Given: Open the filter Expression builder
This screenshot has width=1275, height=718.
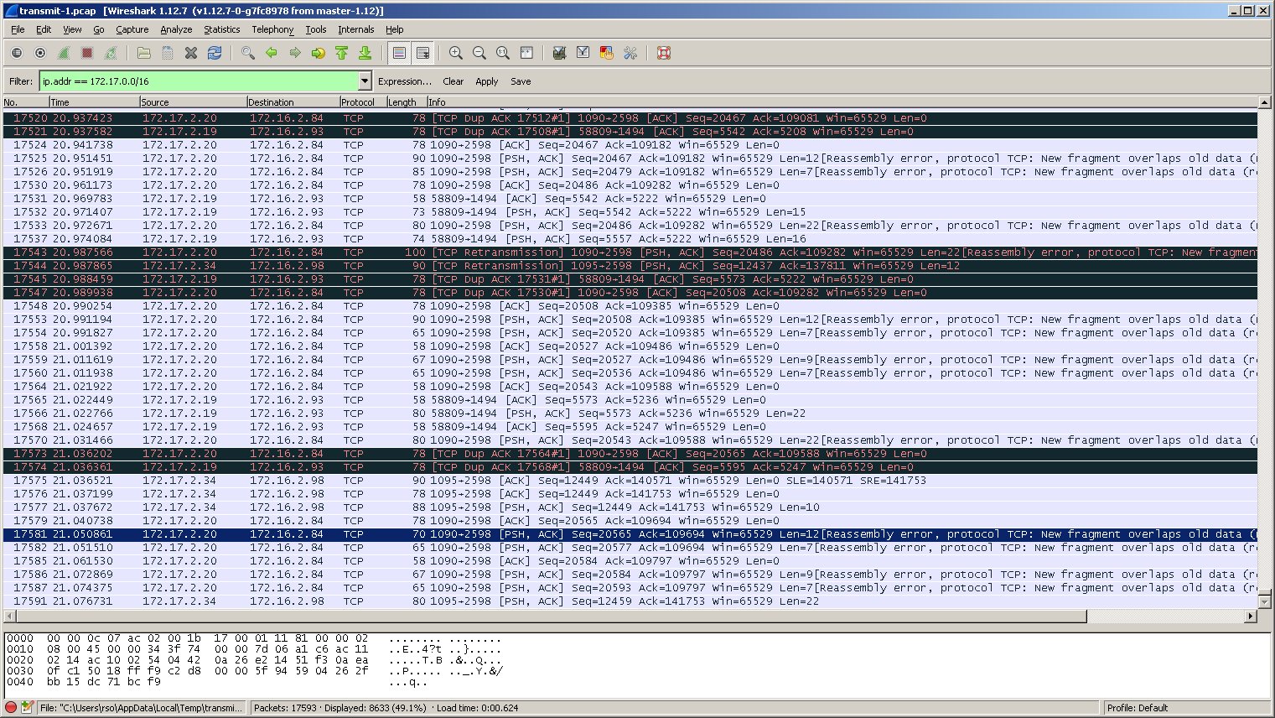Looking at the screenshot, I should (405, 81).
